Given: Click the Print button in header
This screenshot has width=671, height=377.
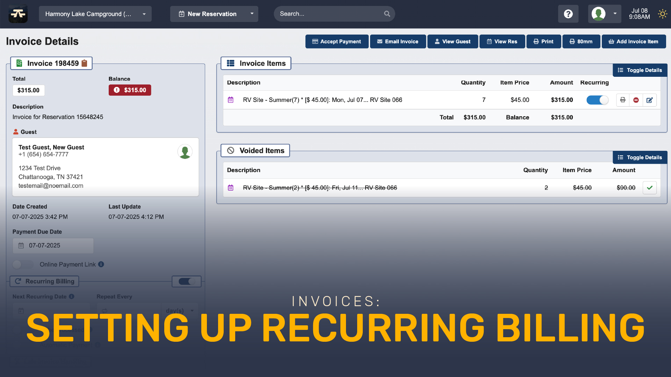Looking at the screenshot, I should tap(543, 42).
